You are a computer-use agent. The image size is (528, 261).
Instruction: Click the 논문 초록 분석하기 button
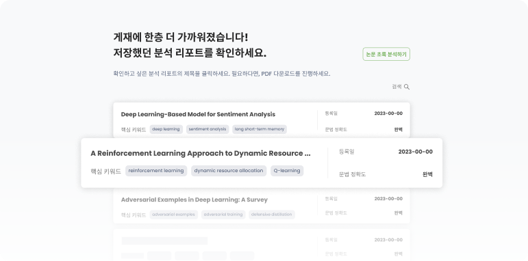point(386,54)
